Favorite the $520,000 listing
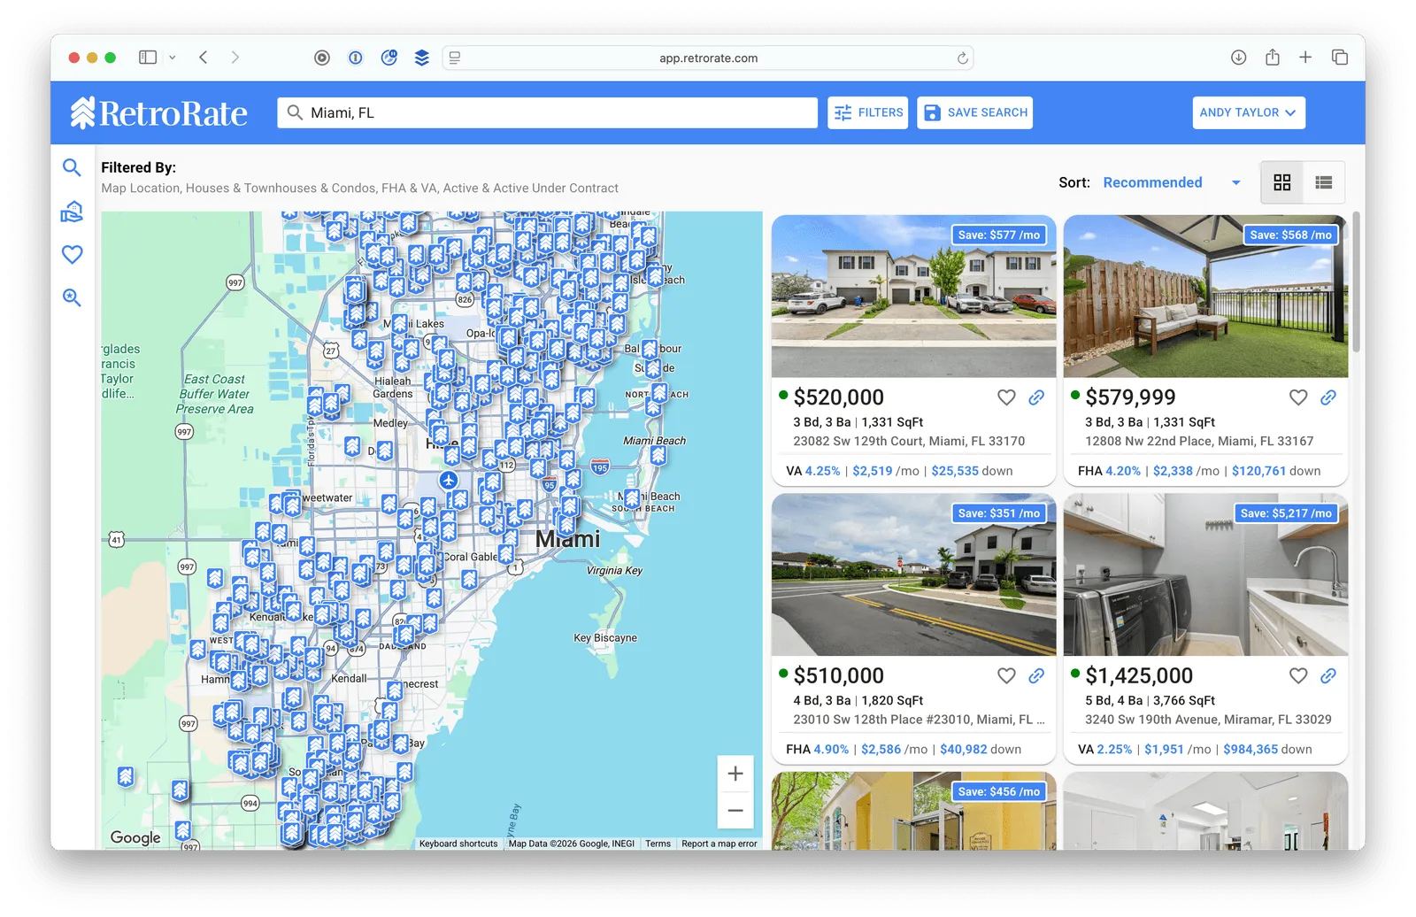1416x917 pixels. 1006,397
